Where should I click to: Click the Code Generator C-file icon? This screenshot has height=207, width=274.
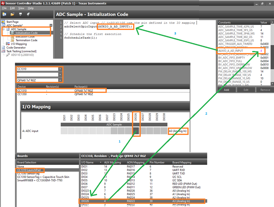click(x=3, y=47)
